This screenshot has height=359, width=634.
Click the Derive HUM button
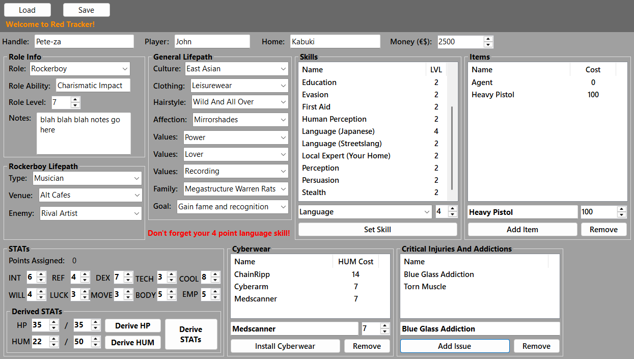click(x=133, y=343)
